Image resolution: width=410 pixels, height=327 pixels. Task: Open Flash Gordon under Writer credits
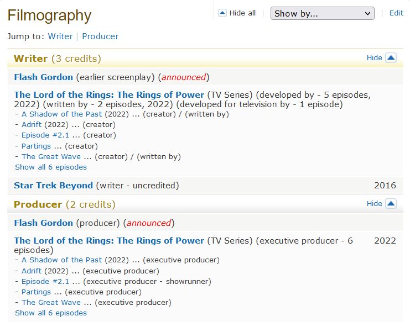[x=43, y=77]
